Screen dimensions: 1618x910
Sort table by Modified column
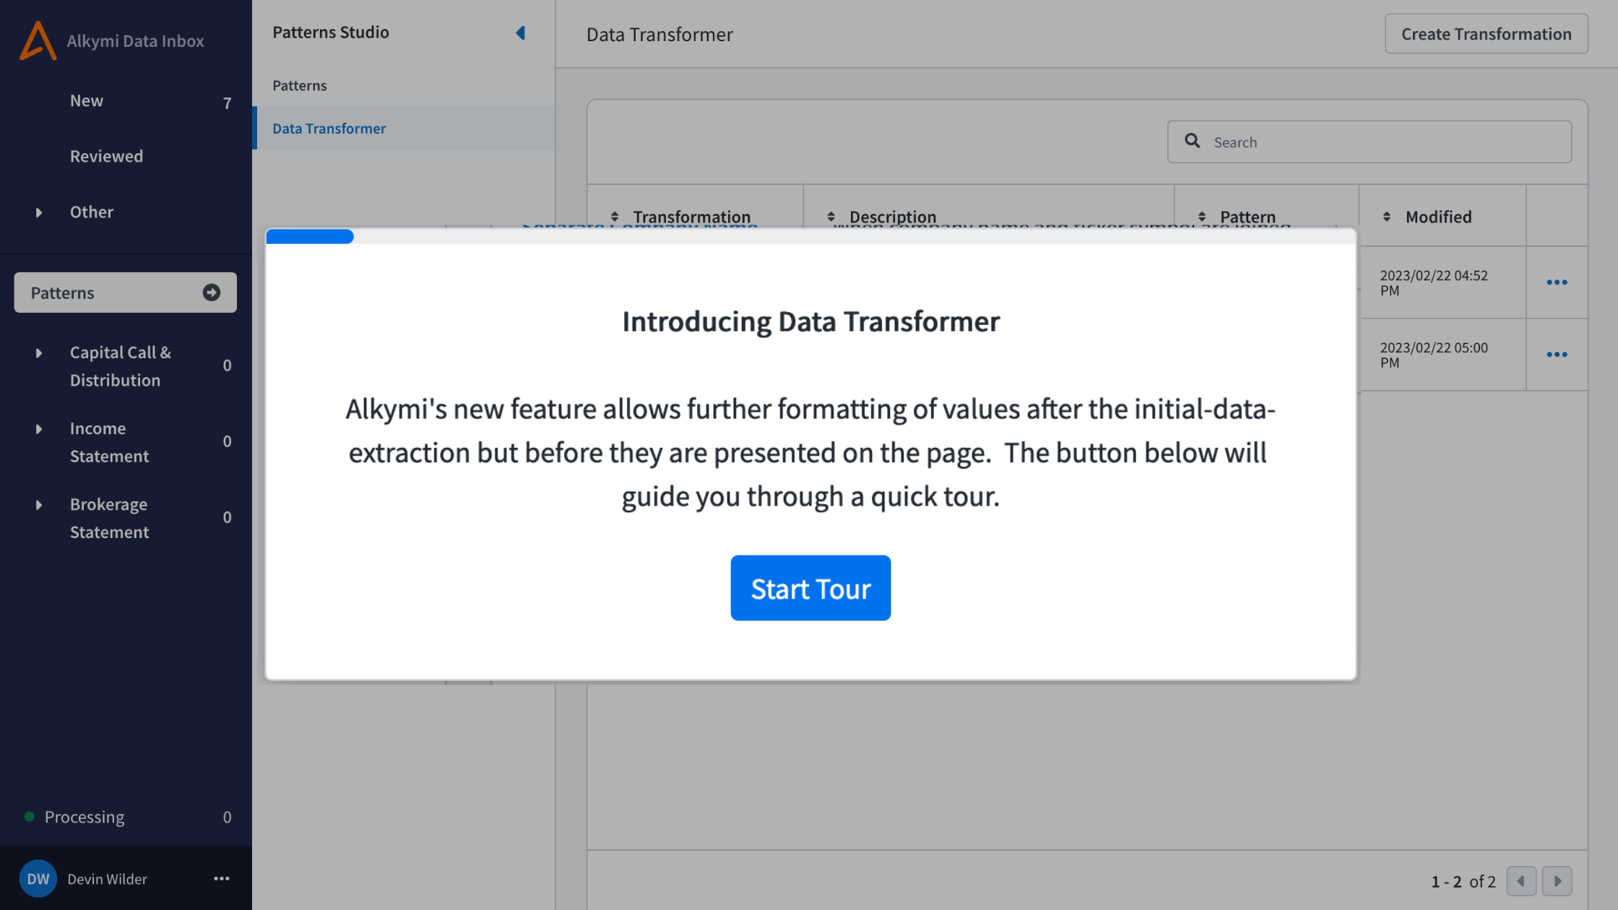[x=1437, y=217]
